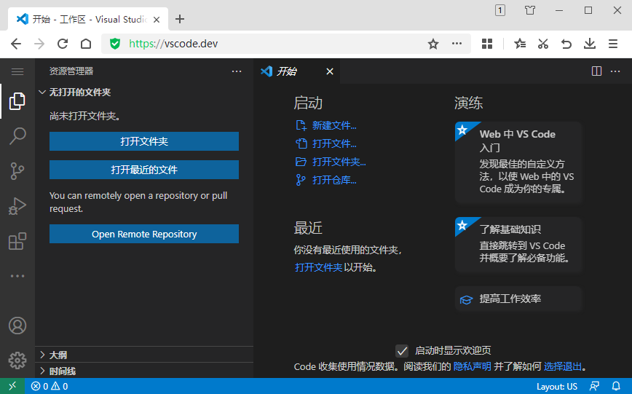Click the browser skin shirt icon
This screenshot has width=632, height=394.
530,10
